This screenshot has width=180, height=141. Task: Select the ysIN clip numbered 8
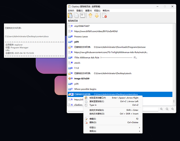[120, 84]
